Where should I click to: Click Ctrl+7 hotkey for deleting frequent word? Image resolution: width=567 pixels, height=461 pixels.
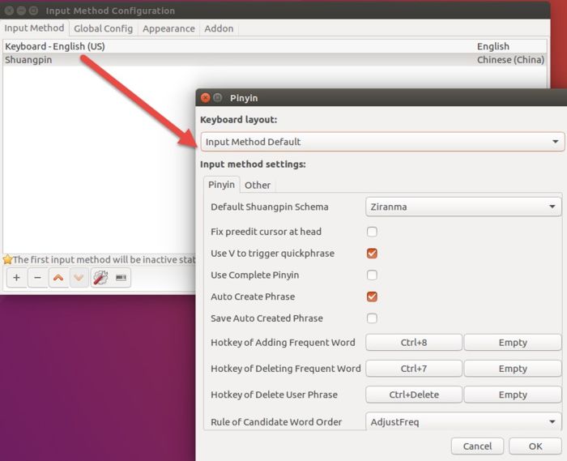click(x=414, y=369)
